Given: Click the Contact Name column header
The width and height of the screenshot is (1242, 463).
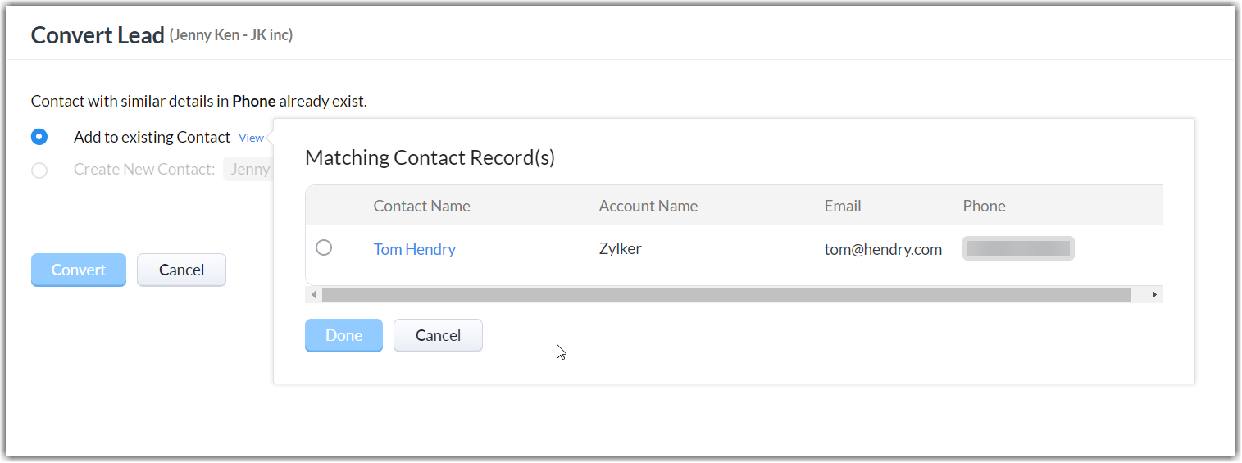Looking at the screenshot, I should pos(421,206).
